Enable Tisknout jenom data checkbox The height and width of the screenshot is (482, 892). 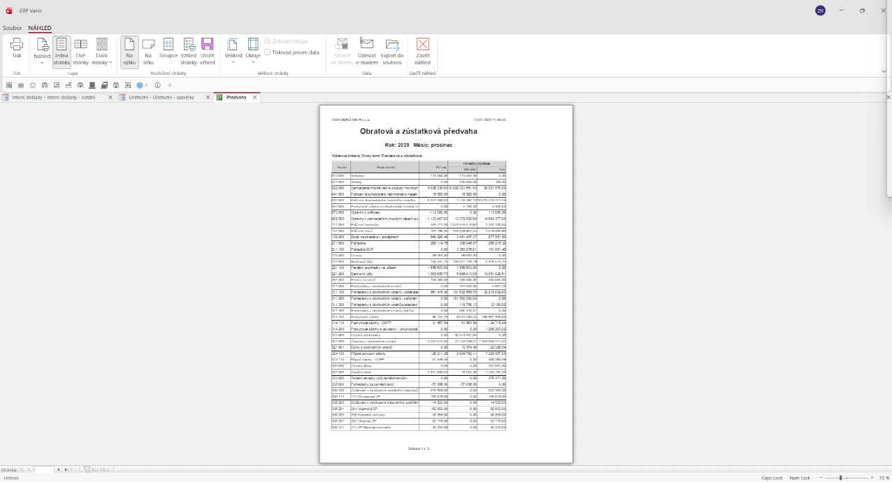point(268,52)
